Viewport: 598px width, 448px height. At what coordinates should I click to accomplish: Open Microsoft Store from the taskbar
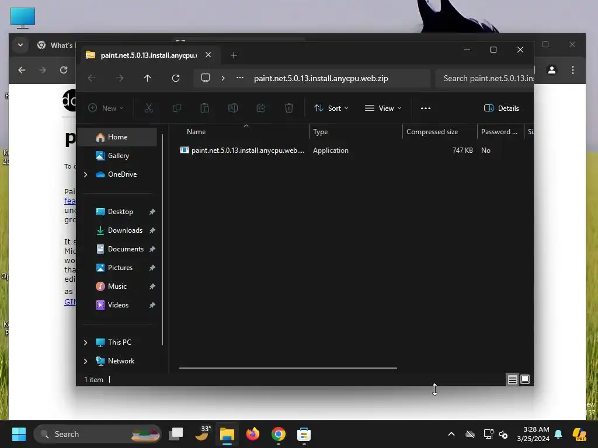coord(304,434)
